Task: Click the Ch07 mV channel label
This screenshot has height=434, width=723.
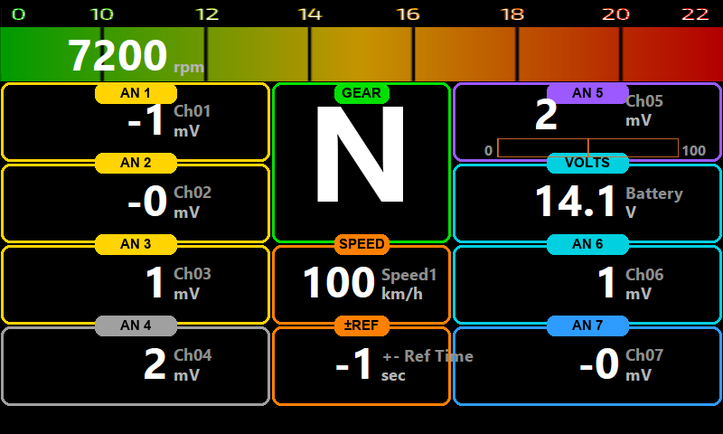Action: pyautogui.click(x=644, y=364)
